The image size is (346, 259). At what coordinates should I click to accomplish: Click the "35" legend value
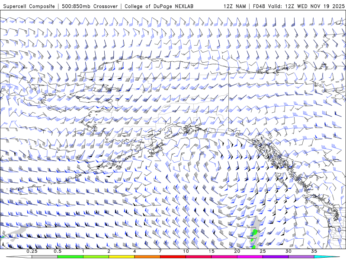(x=314, y=251)
